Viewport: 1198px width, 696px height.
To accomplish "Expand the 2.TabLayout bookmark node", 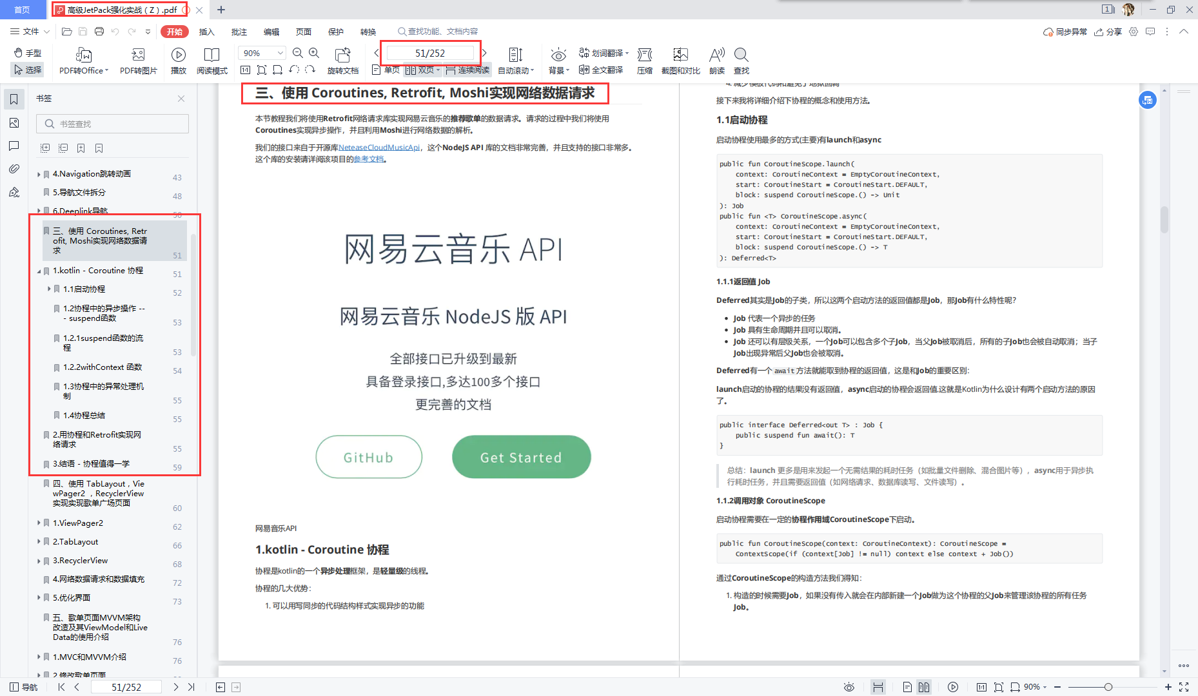I will pos(39,542).
